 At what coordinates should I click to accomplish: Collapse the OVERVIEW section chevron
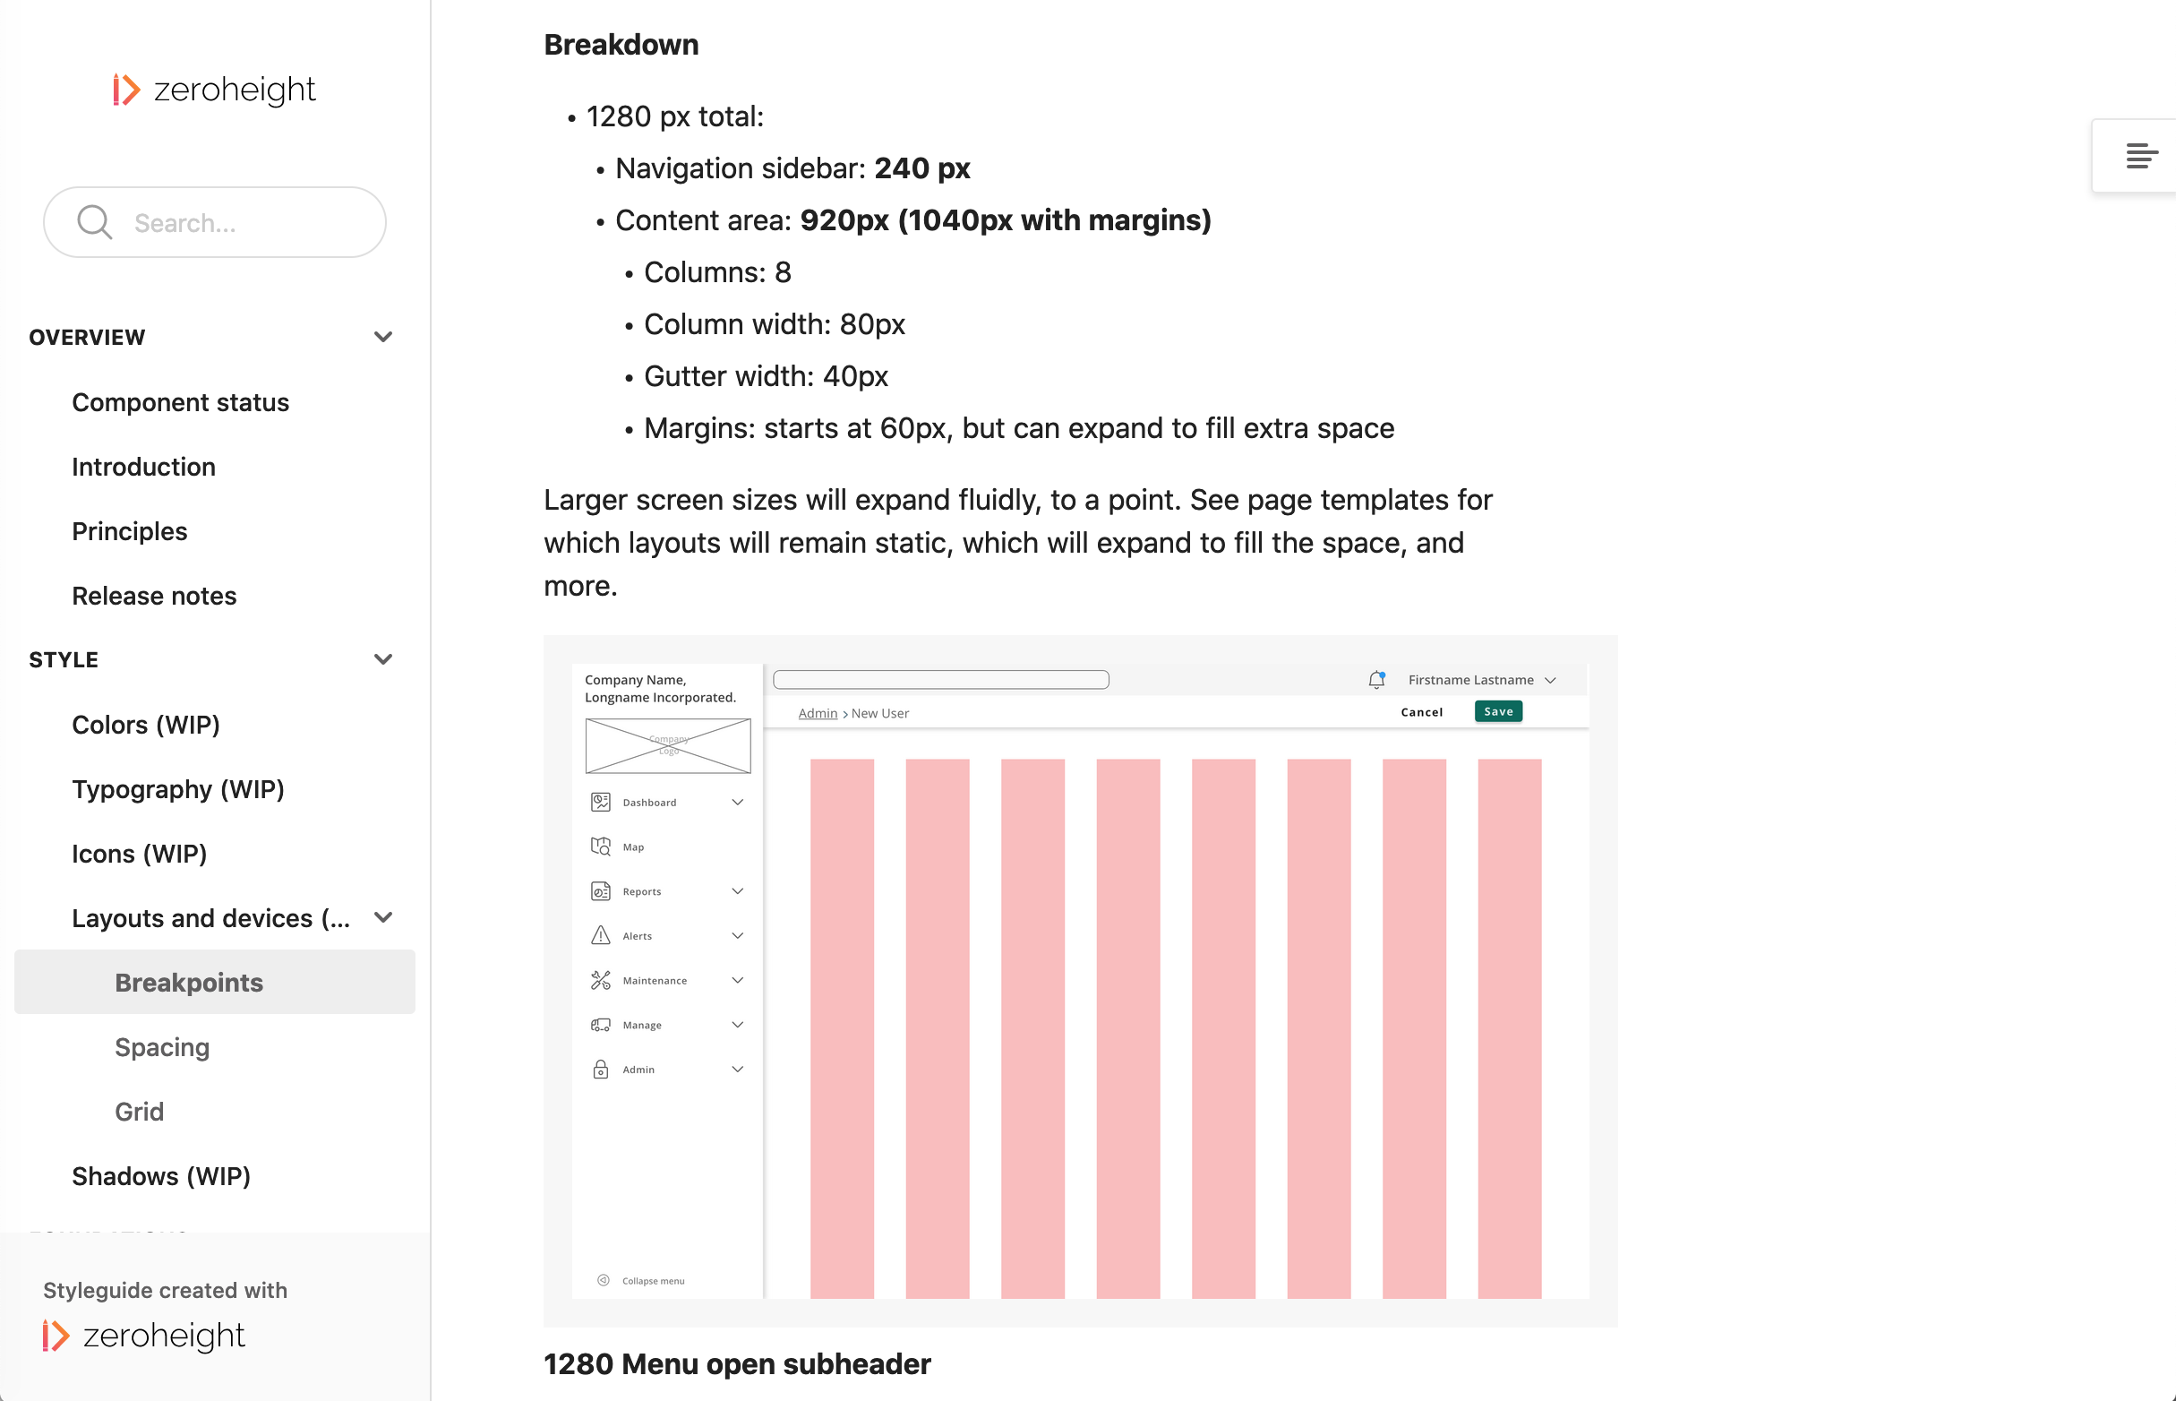pos(383,337)
